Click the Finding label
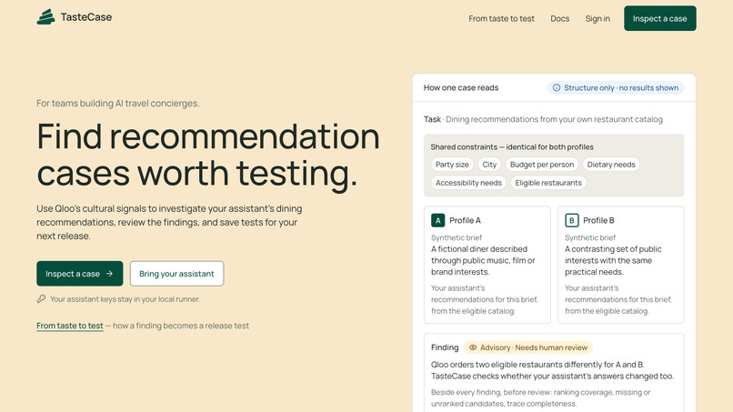 [445, 347]
